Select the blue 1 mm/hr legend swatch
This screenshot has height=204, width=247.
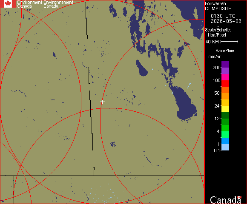pyautogui.click(x=225, y=141)
